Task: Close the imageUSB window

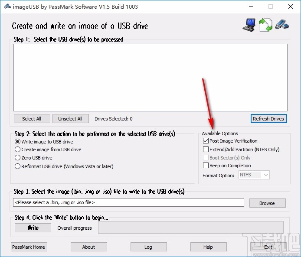Action: 291,7
